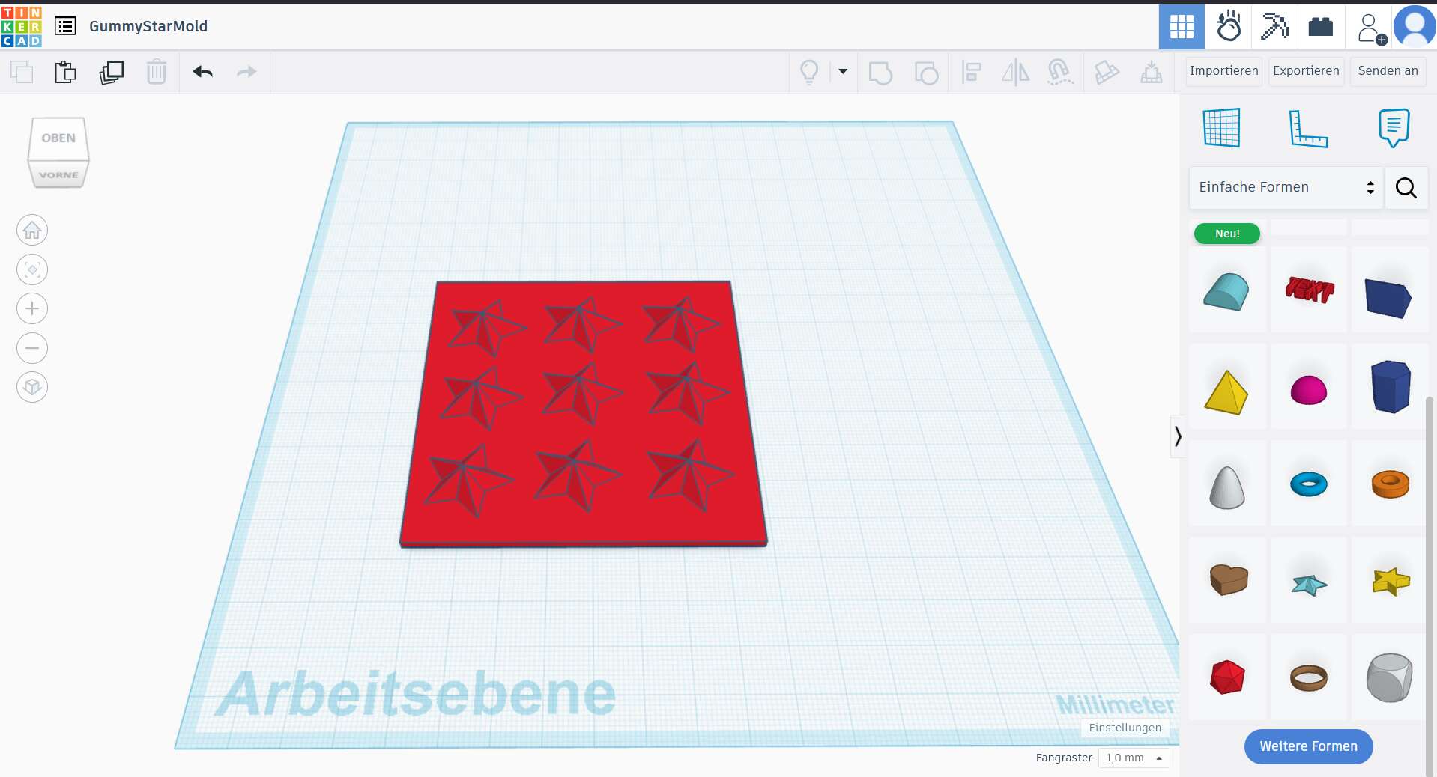Ungroup the selected shapes
1437x777 pixels.
(x=926, y=73)
